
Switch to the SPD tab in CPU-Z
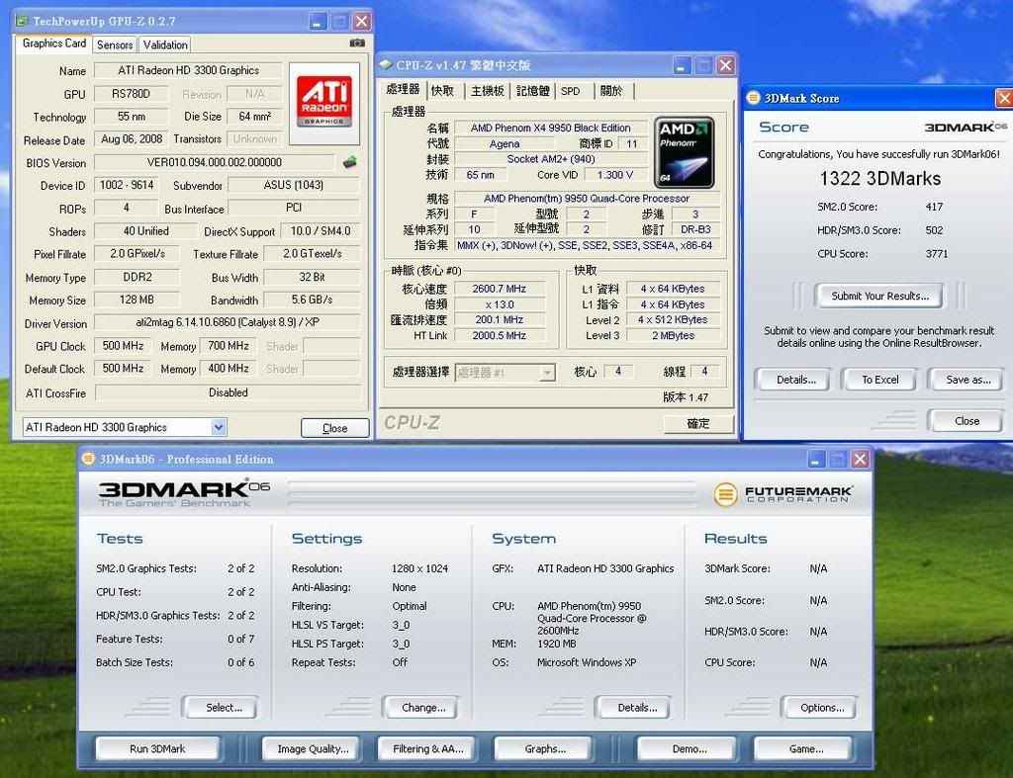coord(571,91)
